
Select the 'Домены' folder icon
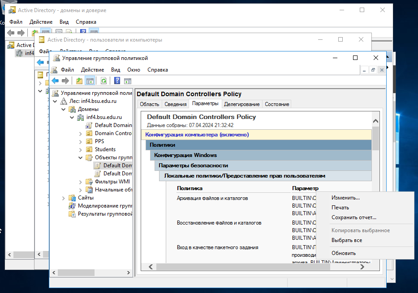tap(72, 109)
